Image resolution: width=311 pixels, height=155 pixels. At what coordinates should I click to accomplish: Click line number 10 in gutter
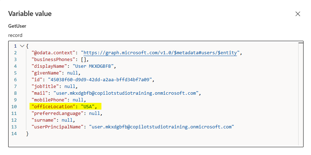click(15, 106)
